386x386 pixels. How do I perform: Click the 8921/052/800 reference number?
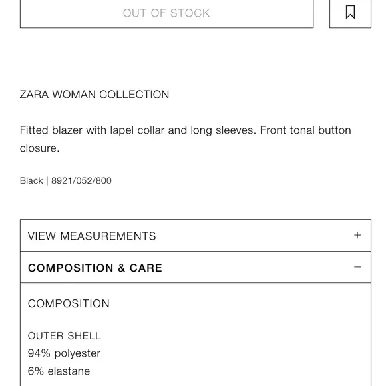(x=81, y=181)
